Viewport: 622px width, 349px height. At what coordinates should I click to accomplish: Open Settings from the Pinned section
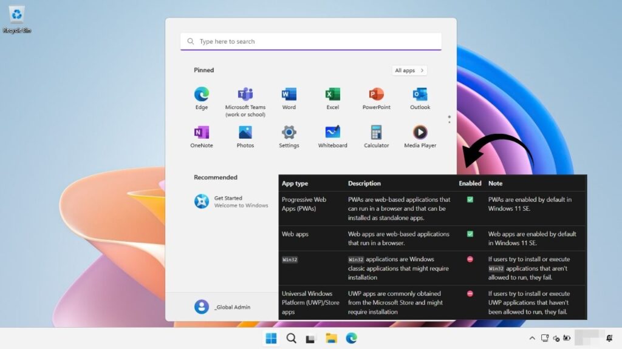289,136
